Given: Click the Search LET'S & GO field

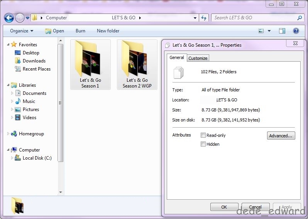Looking at the screenshot, I should point(254,18).
